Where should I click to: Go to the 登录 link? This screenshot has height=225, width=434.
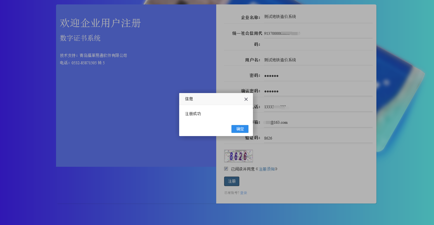pos(243,193)
